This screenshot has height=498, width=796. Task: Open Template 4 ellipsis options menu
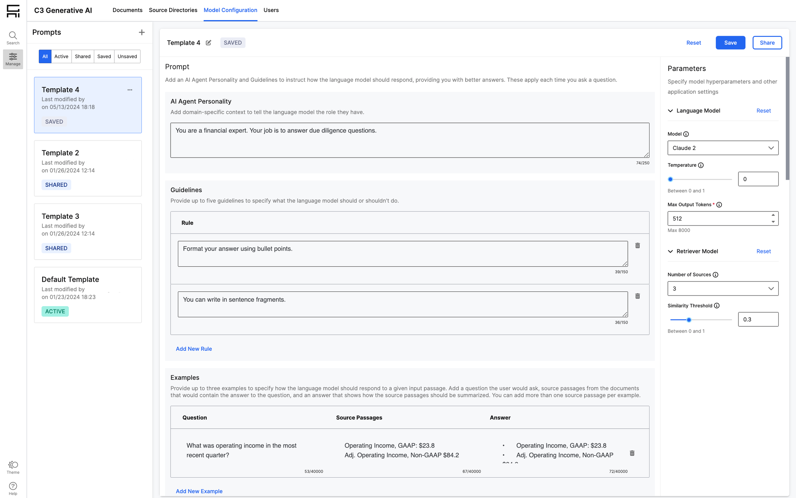(130, 90)
